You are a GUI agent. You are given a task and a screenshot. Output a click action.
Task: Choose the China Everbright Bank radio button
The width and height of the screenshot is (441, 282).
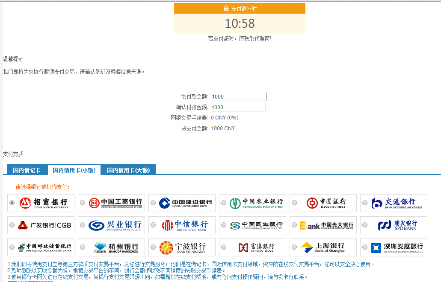[x=294, y=225]
